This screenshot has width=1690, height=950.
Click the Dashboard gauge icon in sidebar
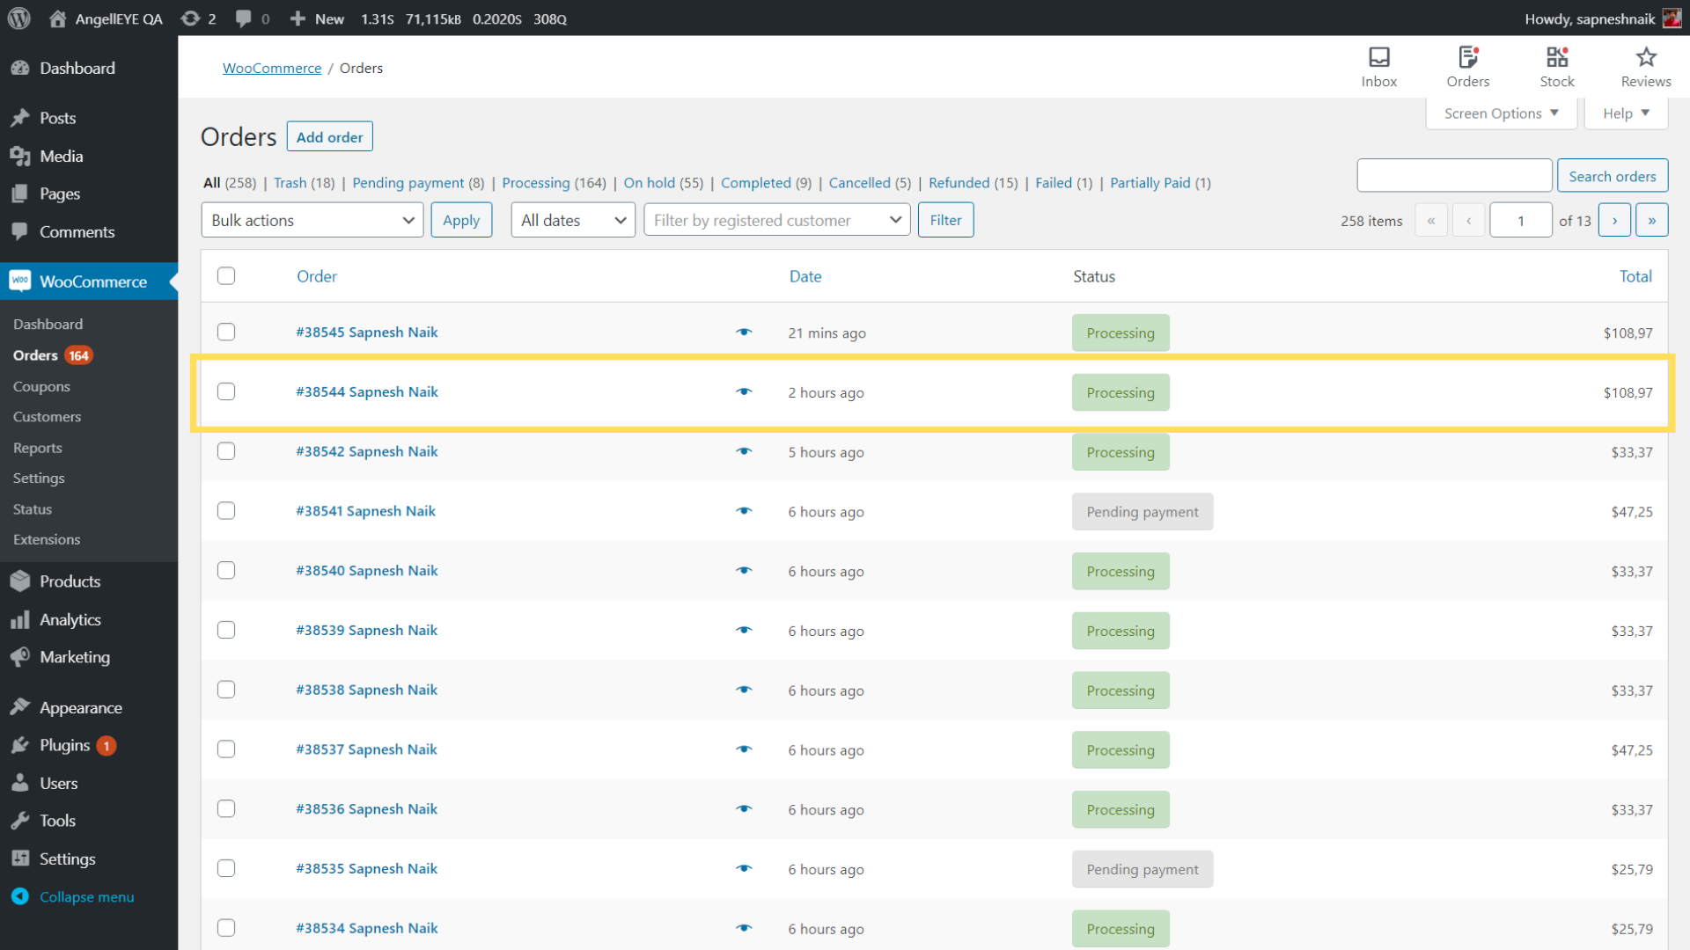(x=20, y=68)
